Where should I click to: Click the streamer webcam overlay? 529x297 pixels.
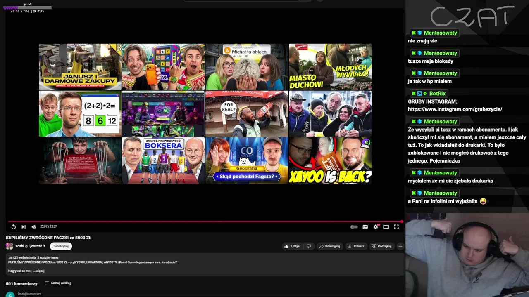coord(467,255)
